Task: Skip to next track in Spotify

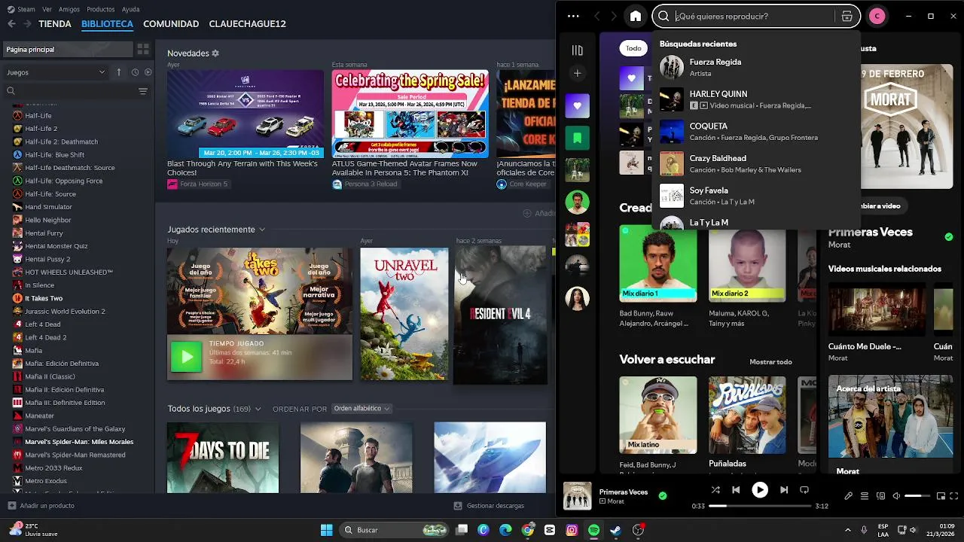Action: pyautogui.click(x=784, y=490)
